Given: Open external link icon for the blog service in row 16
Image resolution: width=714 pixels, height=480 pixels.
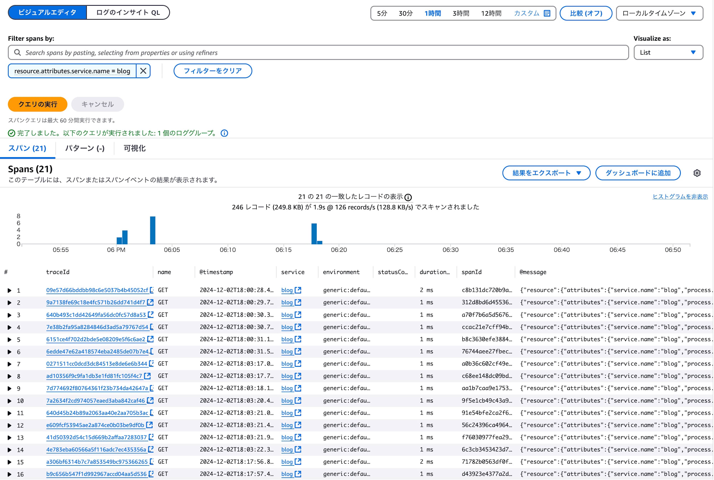Looking at the screenshot, I should click(x=298, y=474).
